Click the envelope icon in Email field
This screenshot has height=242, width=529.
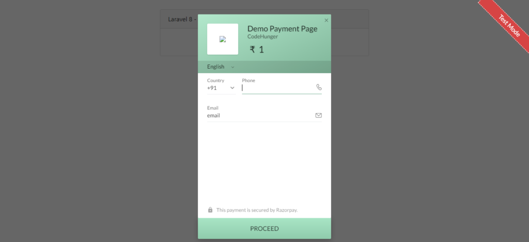point(318,115)
